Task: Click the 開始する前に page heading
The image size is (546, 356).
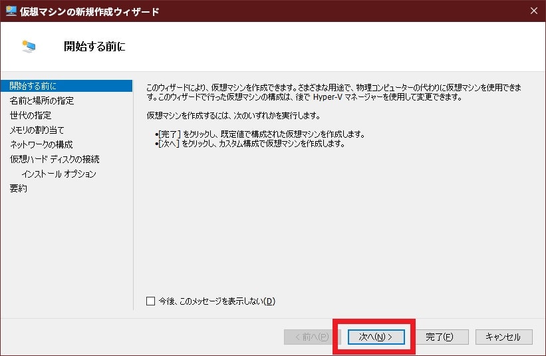Action: coord(94,47)
